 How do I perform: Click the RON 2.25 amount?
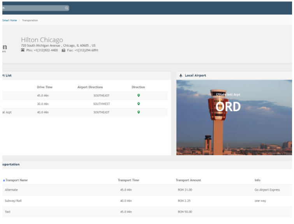[x=184, y=201]
